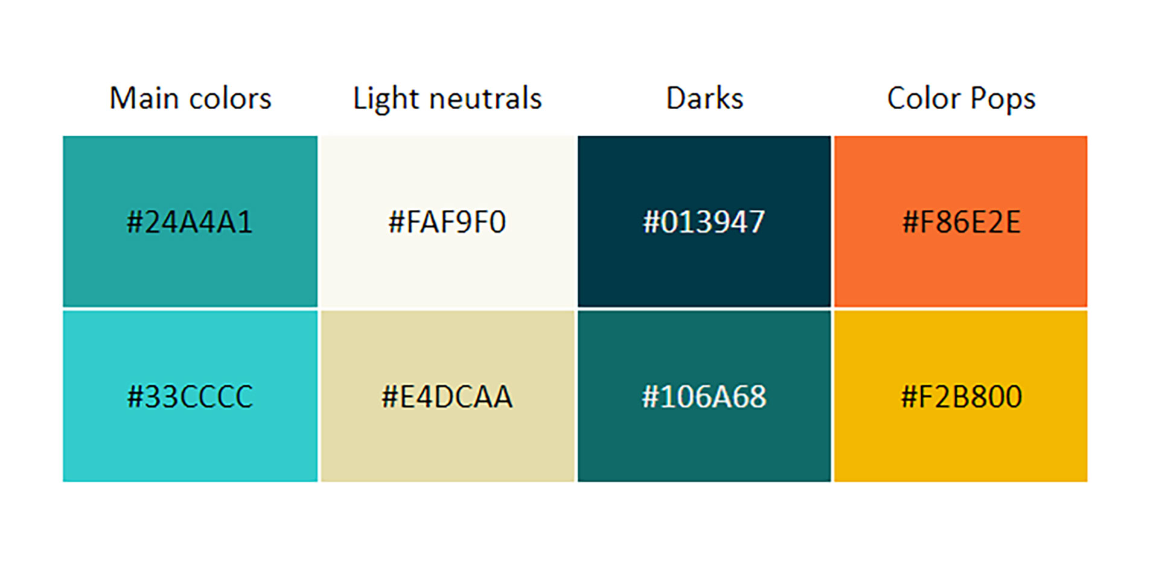Click the dark green-teal #106A68 swatch

click(704, 446)
